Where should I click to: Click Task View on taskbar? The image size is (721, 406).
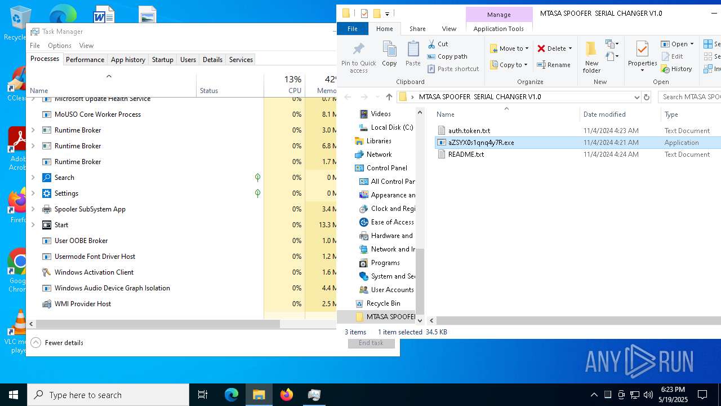click(x=203, y=395)
